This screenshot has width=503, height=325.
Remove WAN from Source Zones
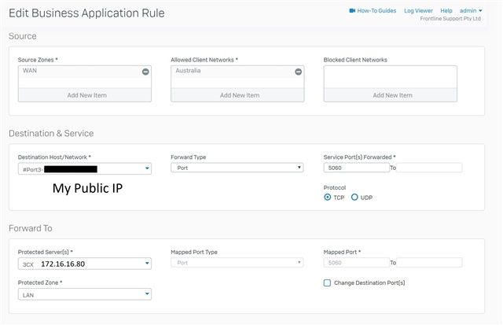coord(145,72)
